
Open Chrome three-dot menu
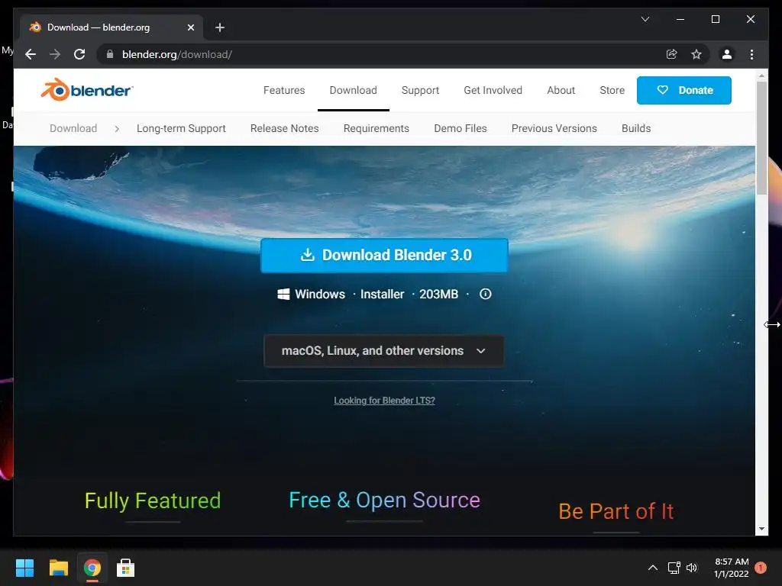click(751, 54)
